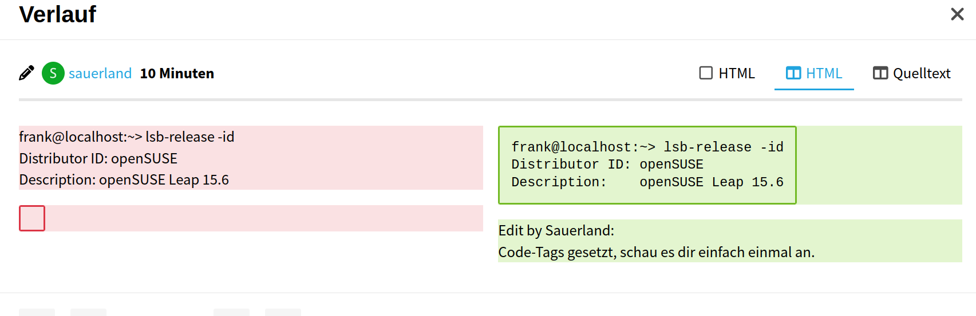Click the removed 'frank@localhost' line on the left
The image size is (976, 316).
click(x=127, y=137)
